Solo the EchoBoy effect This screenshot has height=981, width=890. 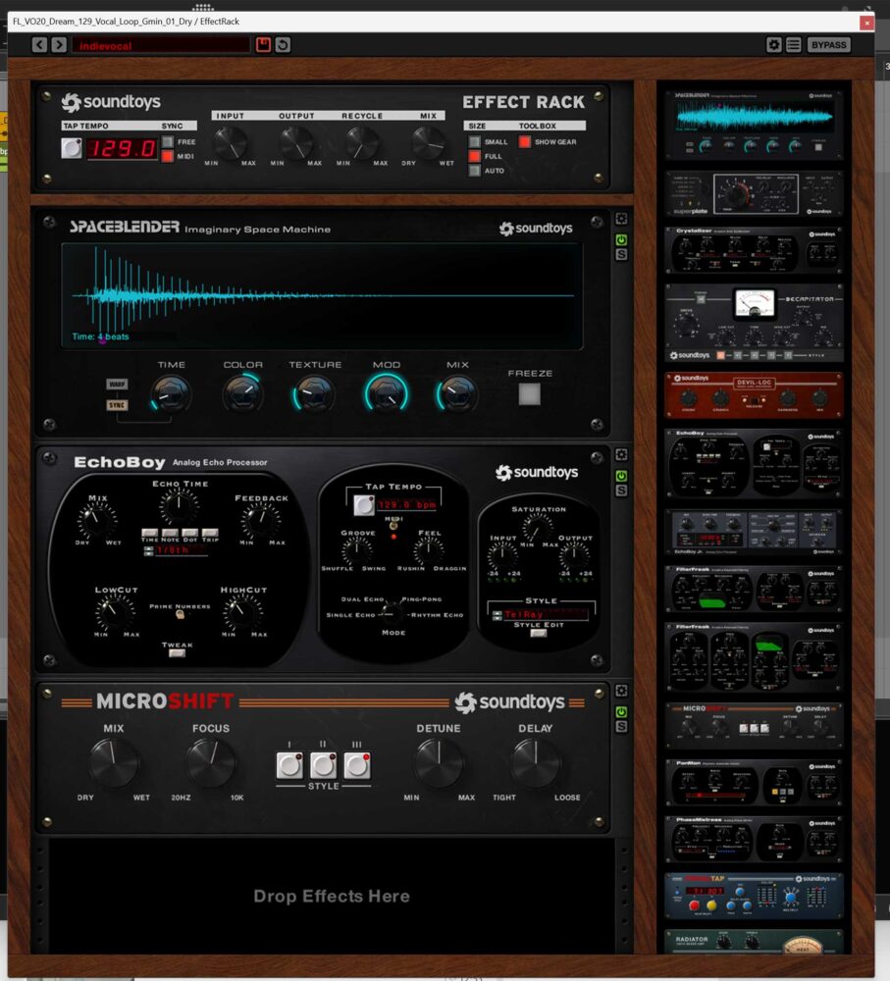(621, 490)
